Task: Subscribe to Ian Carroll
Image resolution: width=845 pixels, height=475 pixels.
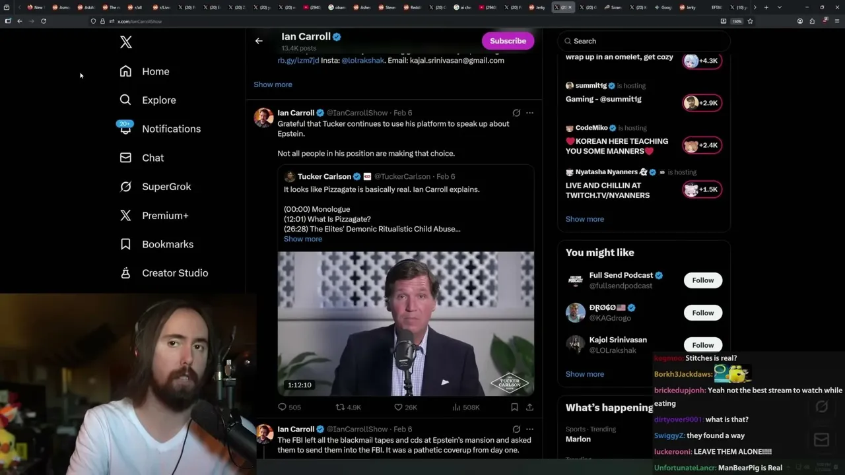Action: click(x=508, y=41)
